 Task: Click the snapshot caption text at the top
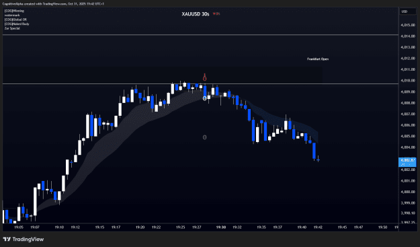(53, 4)
